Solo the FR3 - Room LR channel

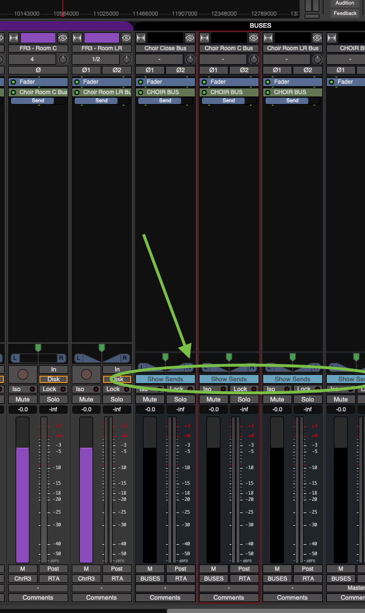coord(117,399)
